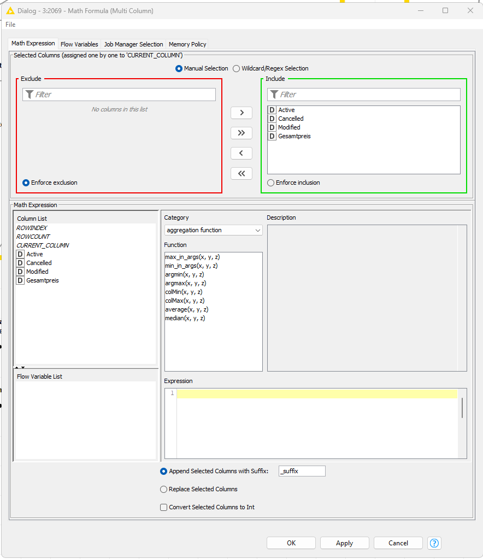Click the Apply button

(344, 543)
